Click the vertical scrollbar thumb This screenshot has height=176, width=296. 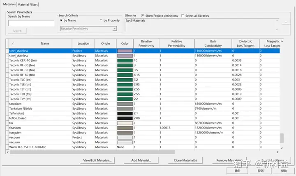[x=282, y=138]
